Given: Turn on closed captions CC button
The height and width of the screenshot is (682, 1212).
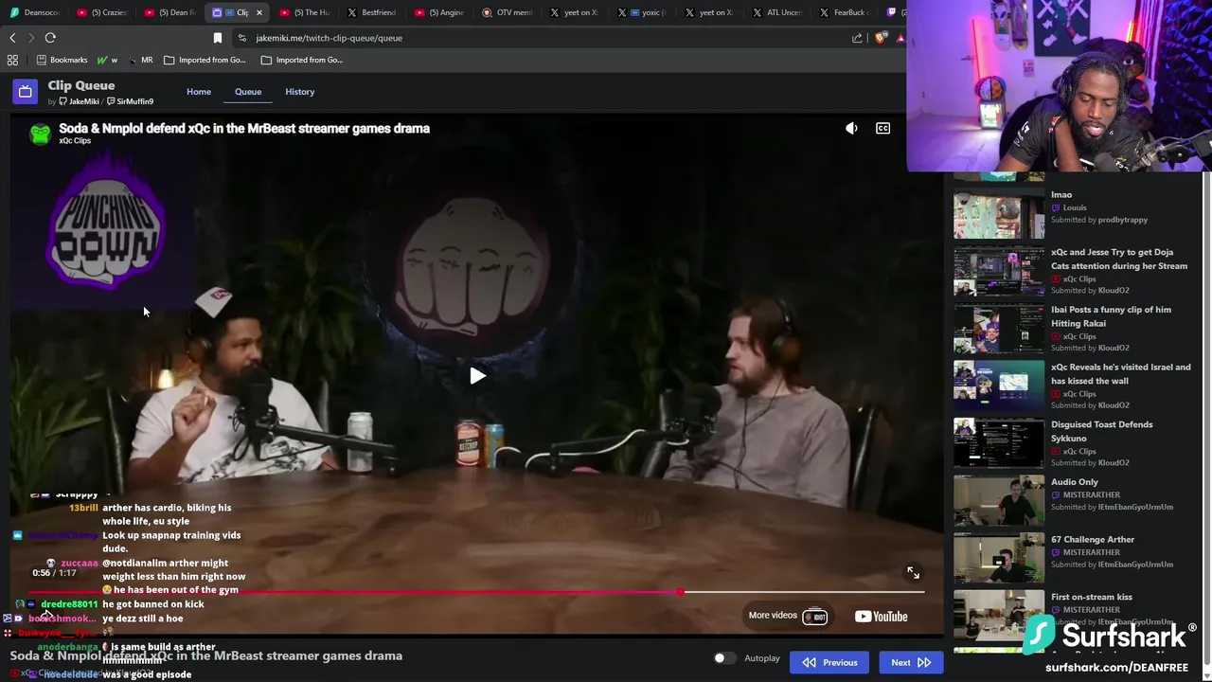Looking at the screenshot, I should coord(882,128).
